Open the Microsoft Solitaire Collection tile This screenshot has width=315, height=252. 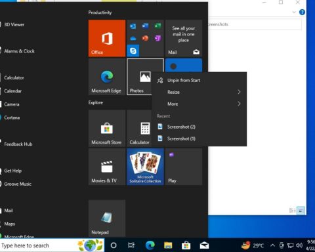pyautogui.click(x=145, y=167)
